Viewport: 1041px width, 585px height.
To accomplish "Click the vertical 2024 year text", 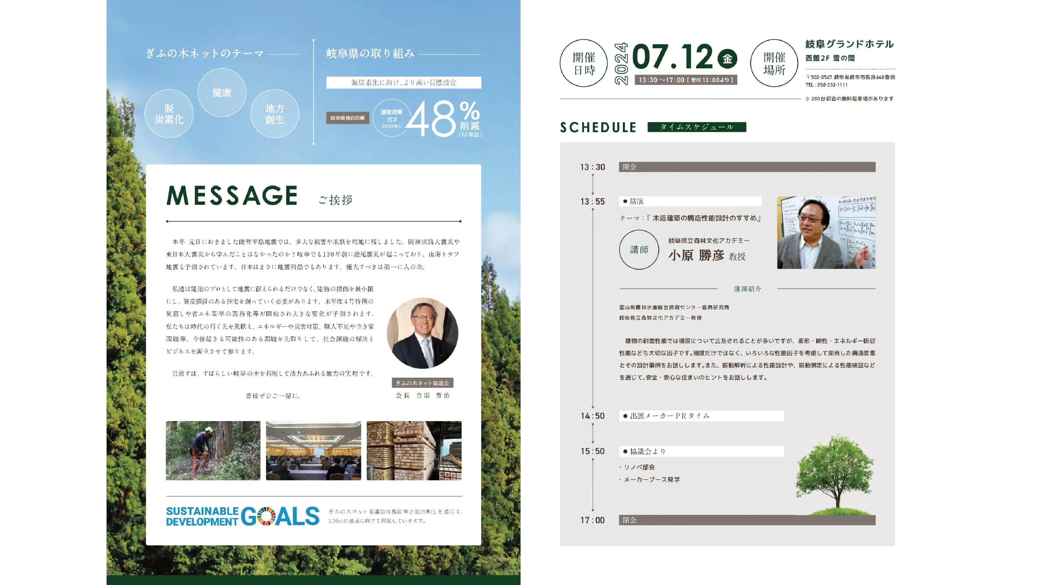I will click(x=621, y=63).
